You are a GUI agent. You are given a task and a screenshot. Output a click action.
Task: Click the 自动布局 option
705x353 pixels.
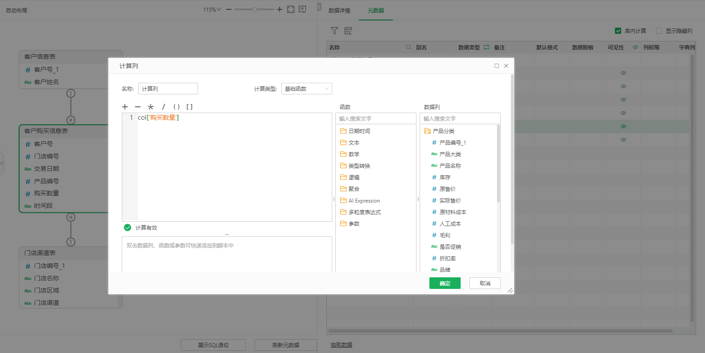point(16,10)
